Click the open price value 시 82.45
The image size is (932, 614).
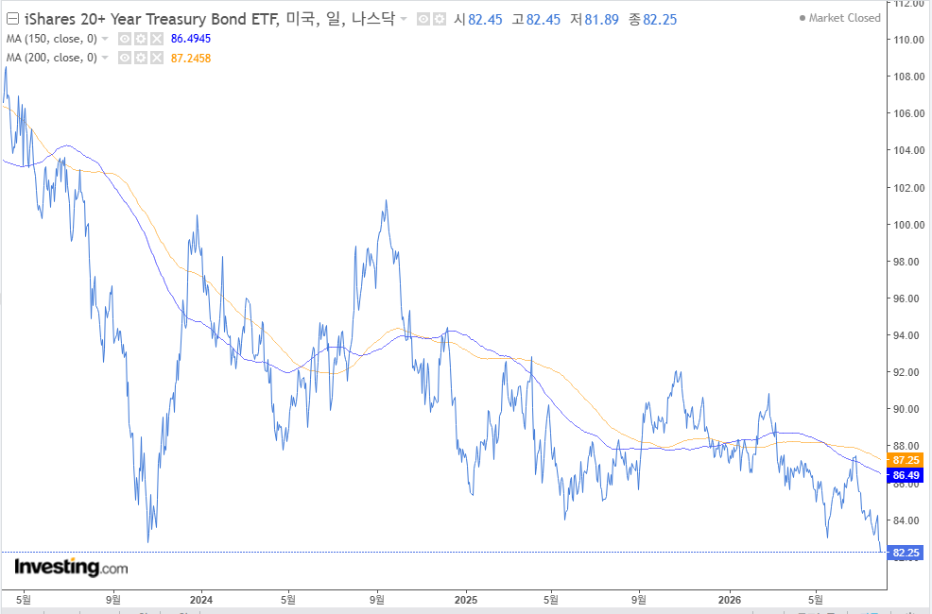[x=478, y=20]
